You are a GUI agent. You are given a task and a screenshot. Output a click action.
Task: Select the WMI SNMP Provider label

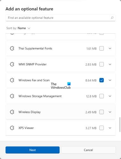click(x=32, y=64)
